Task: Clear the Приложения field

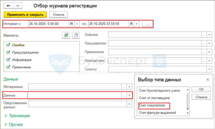Action: pos(209,52)
